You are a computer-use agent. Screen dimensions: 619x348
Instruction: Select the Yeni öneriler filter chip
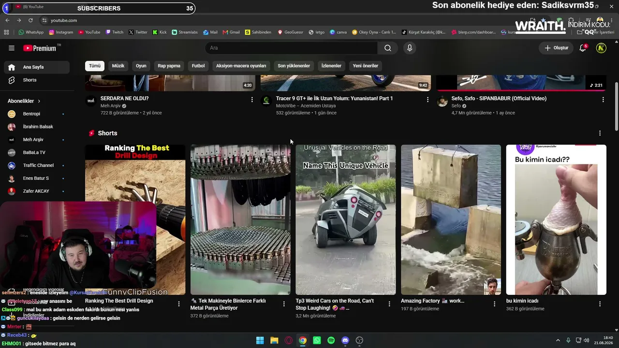tap(365, 66)
